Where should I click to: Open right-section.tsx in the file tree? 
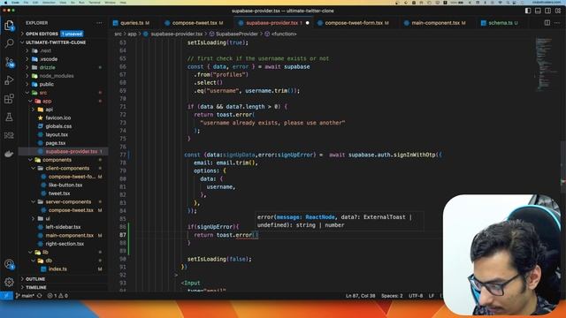(65, 244)
